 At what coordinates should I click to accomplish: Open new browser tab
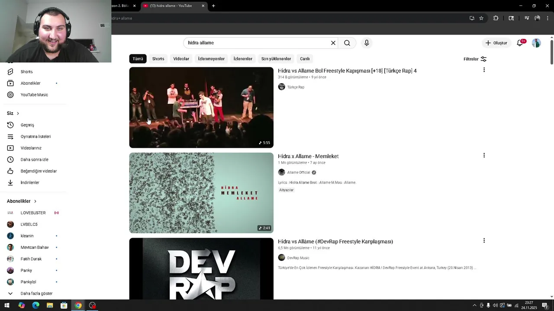pos(213,6)
